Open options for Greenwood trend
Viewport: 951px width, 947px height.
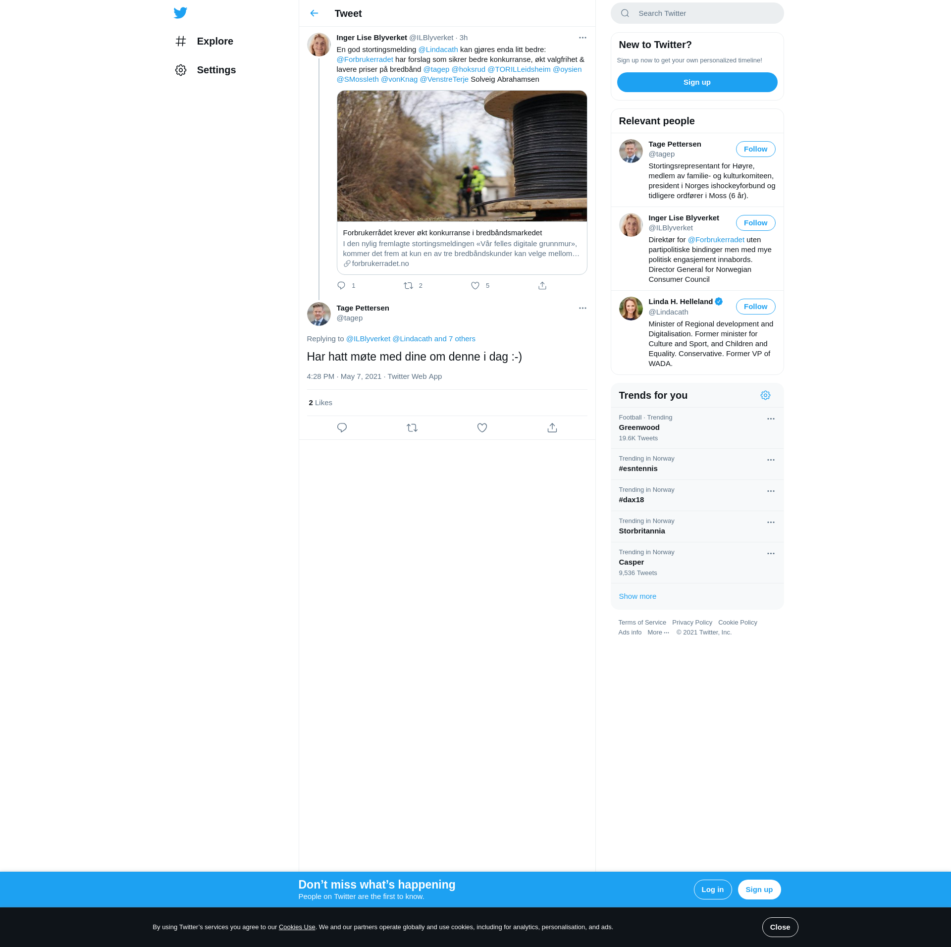[x=771, y=419]
